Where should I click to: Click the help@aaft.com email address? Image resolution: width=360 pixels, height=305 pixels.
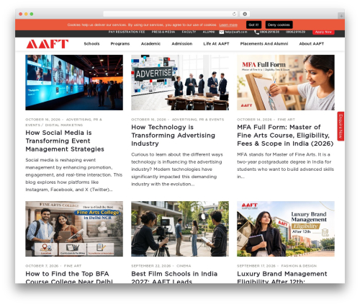pos(236,32)
